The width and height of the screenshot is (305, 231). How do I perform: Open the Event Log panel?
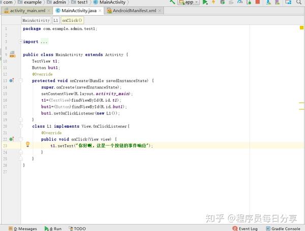click(x=245, y=228)
